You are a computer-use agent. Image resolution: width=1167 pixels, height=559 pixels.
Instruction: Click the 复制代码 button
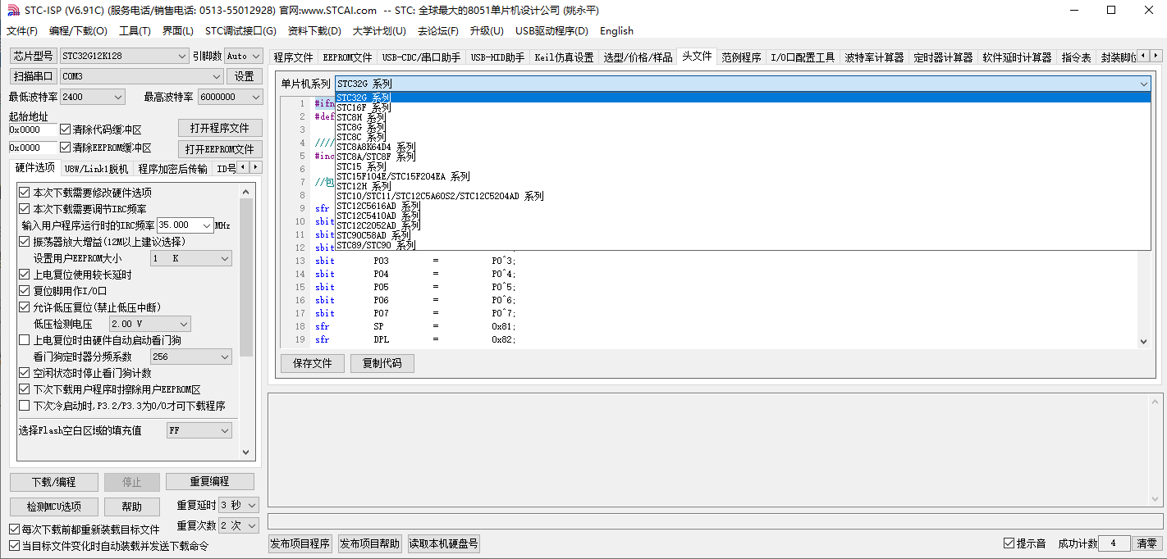point(382,363)
